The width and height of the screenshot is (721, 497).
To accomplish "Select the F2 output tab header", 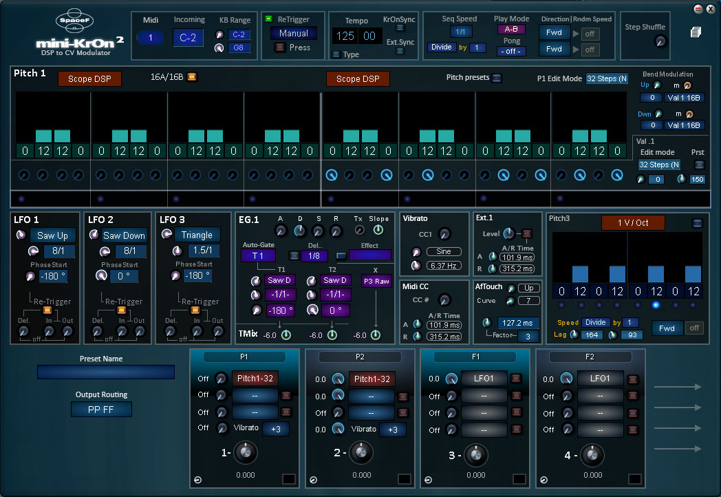I will pyautogui.click(x=590, y=357).
